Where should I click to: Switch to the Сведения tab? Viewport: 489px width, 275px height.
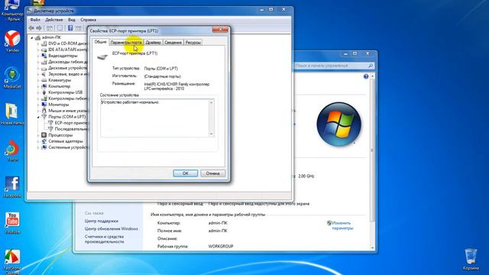pyautogui.click(x=173, y=43)
